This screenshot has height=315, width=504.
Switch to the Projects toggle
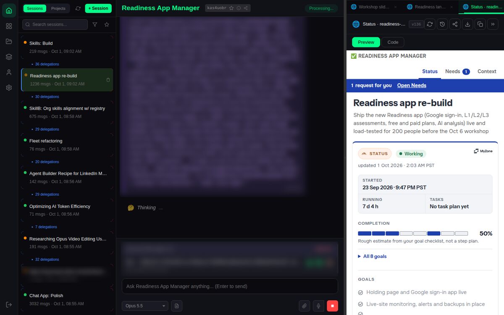(x=58, y=8)
